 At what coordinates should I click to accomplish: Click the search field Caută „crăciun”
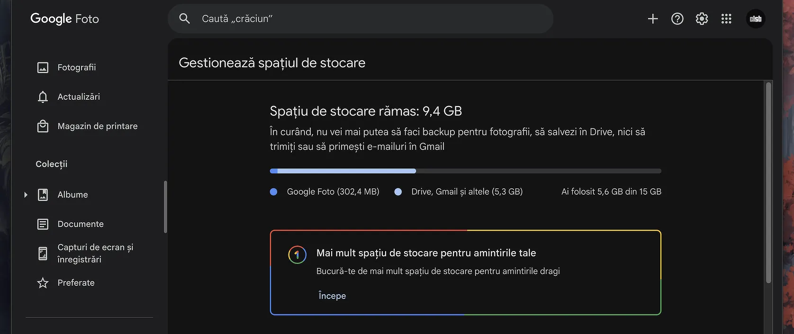(360, 19)
